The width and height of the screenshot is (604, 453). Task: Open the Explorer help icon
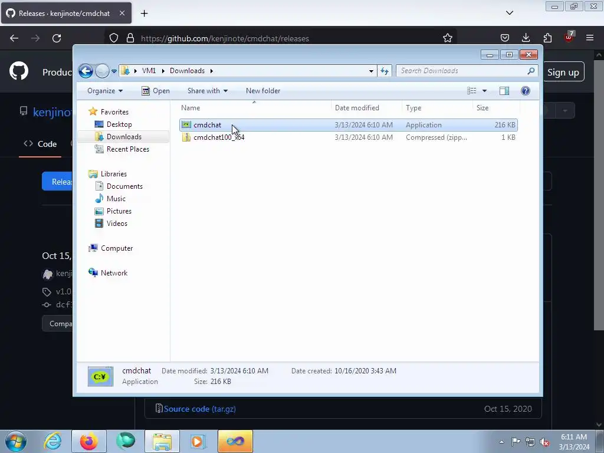point(526,91)
